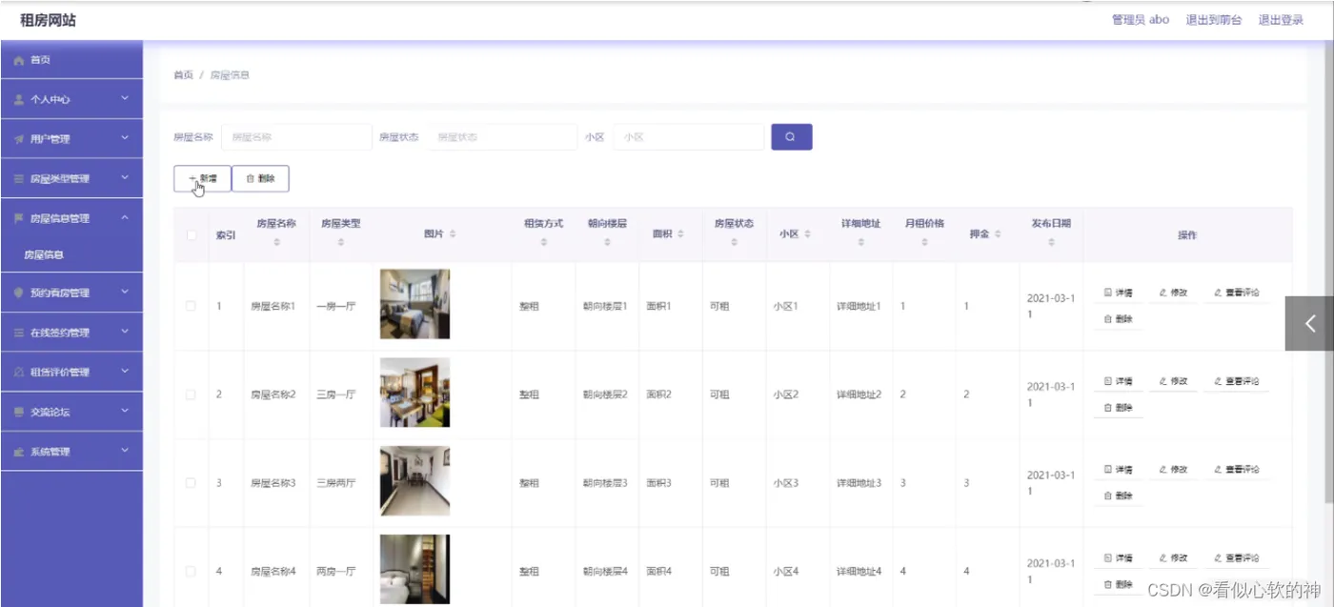The width and height of the screenshot is (1334, 607).
Task: Expand 租赁评价管理 with its chevron
Action: pos(125,372)
